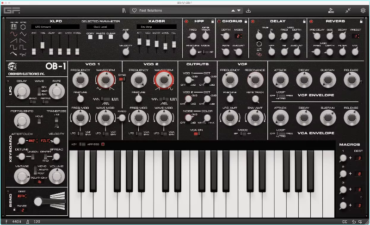This screenshot has height=225, width=370.
Task: Click the tuning value 440 in status bar
Action: pyautogui.click(x=17, y=222)
